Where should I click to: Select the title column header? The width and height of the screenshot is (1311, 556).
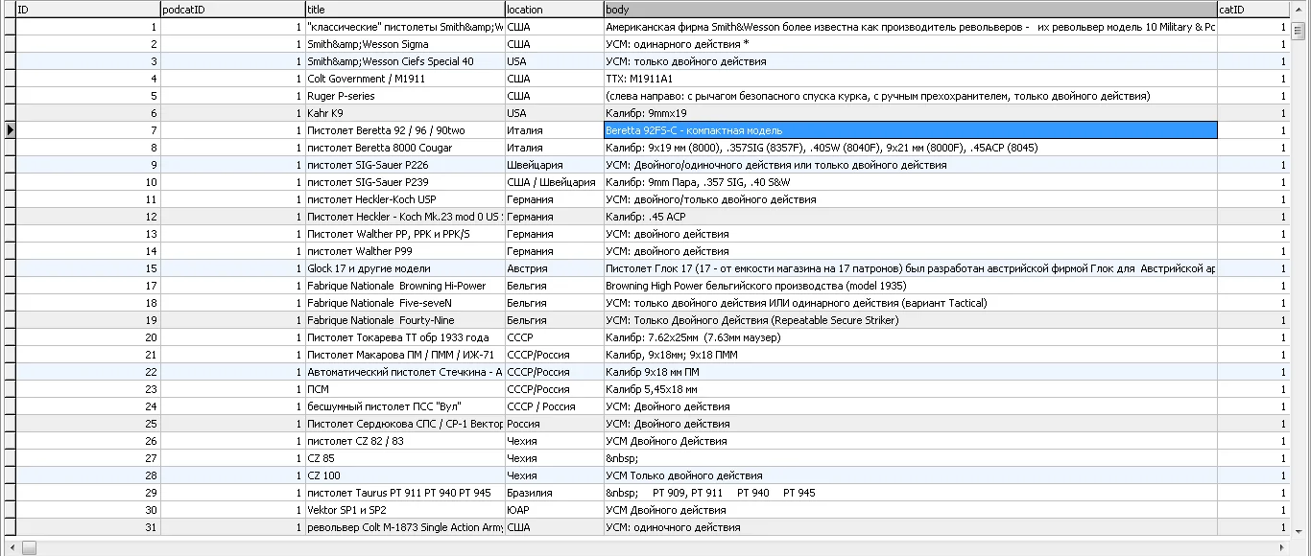tap(404, 9)
